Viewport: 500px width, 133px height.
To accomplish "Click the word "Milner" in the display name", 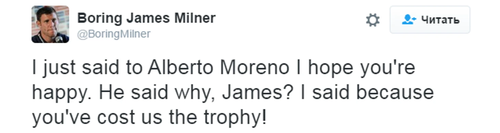I will 195,18.
